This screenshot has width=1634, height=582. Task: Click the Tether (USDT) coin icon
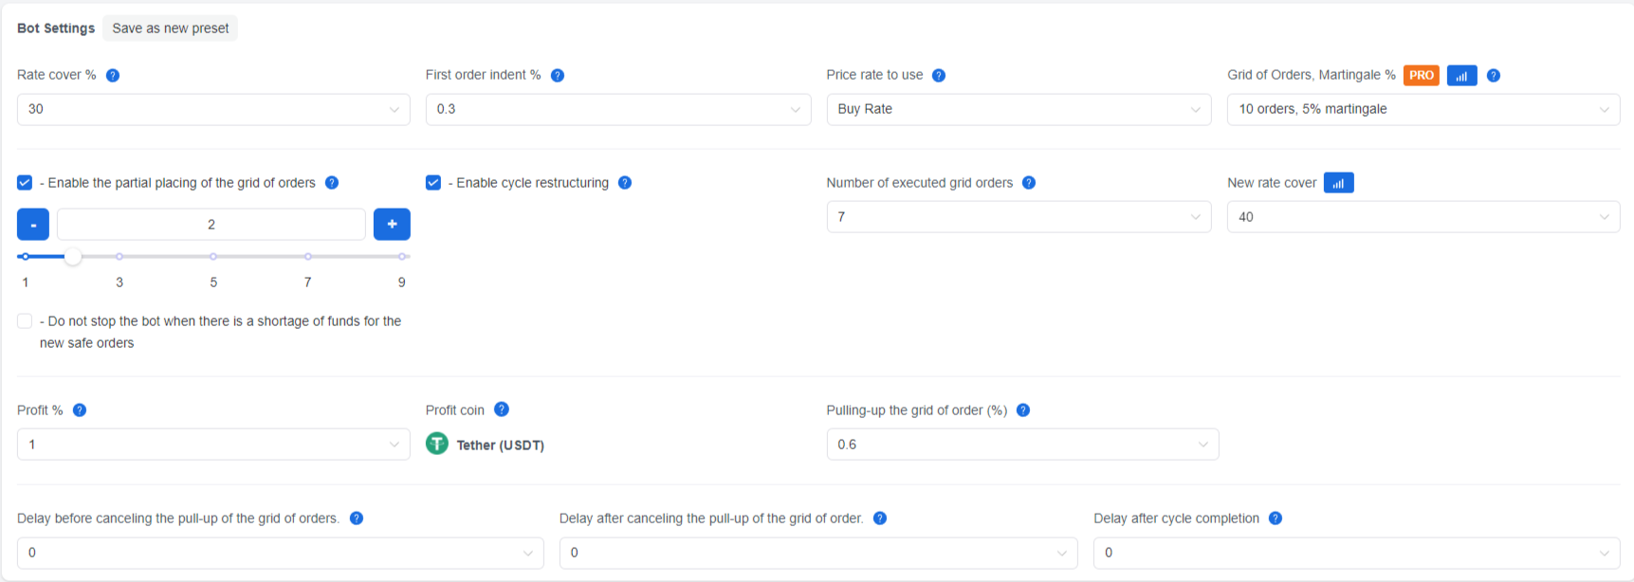(x=437, y=444)
